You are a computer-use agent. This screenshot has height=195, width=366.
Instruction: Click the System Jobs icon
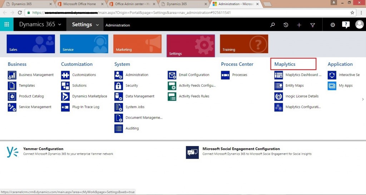[x=119, y=107]
